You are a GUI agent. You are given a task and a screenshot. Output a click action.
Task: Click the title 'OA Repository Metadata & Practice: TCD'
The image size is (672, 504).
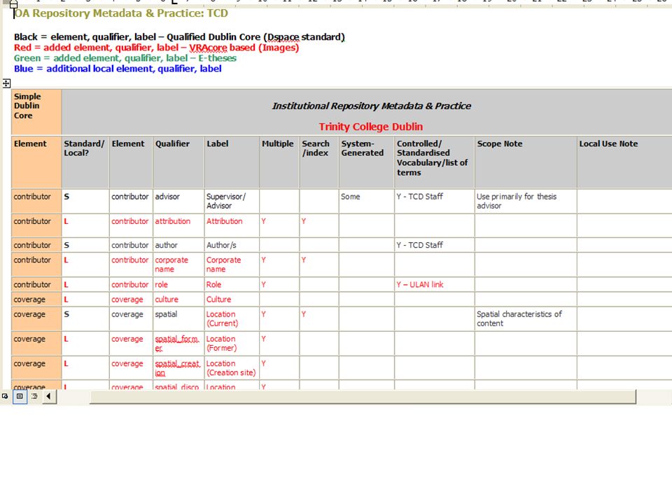pyautogui.click(x=121, y=13)
